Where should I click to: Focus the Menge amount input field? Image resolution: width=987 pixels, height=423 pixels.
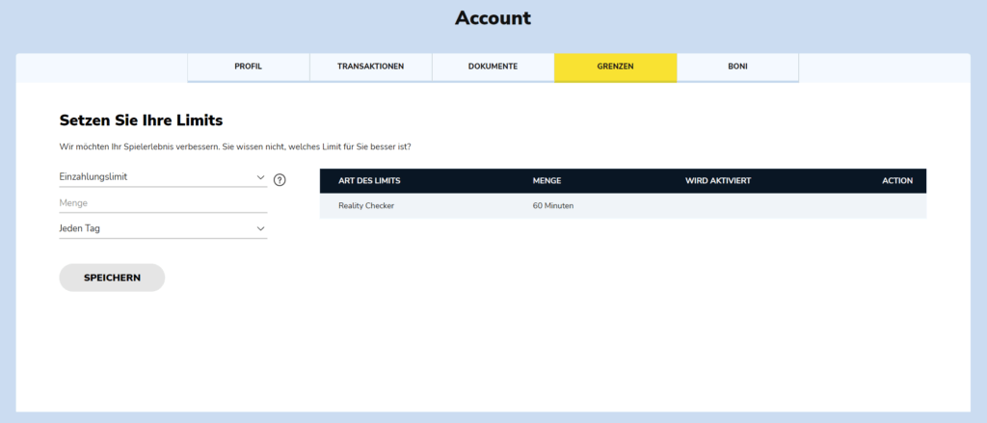click(163, 203)
